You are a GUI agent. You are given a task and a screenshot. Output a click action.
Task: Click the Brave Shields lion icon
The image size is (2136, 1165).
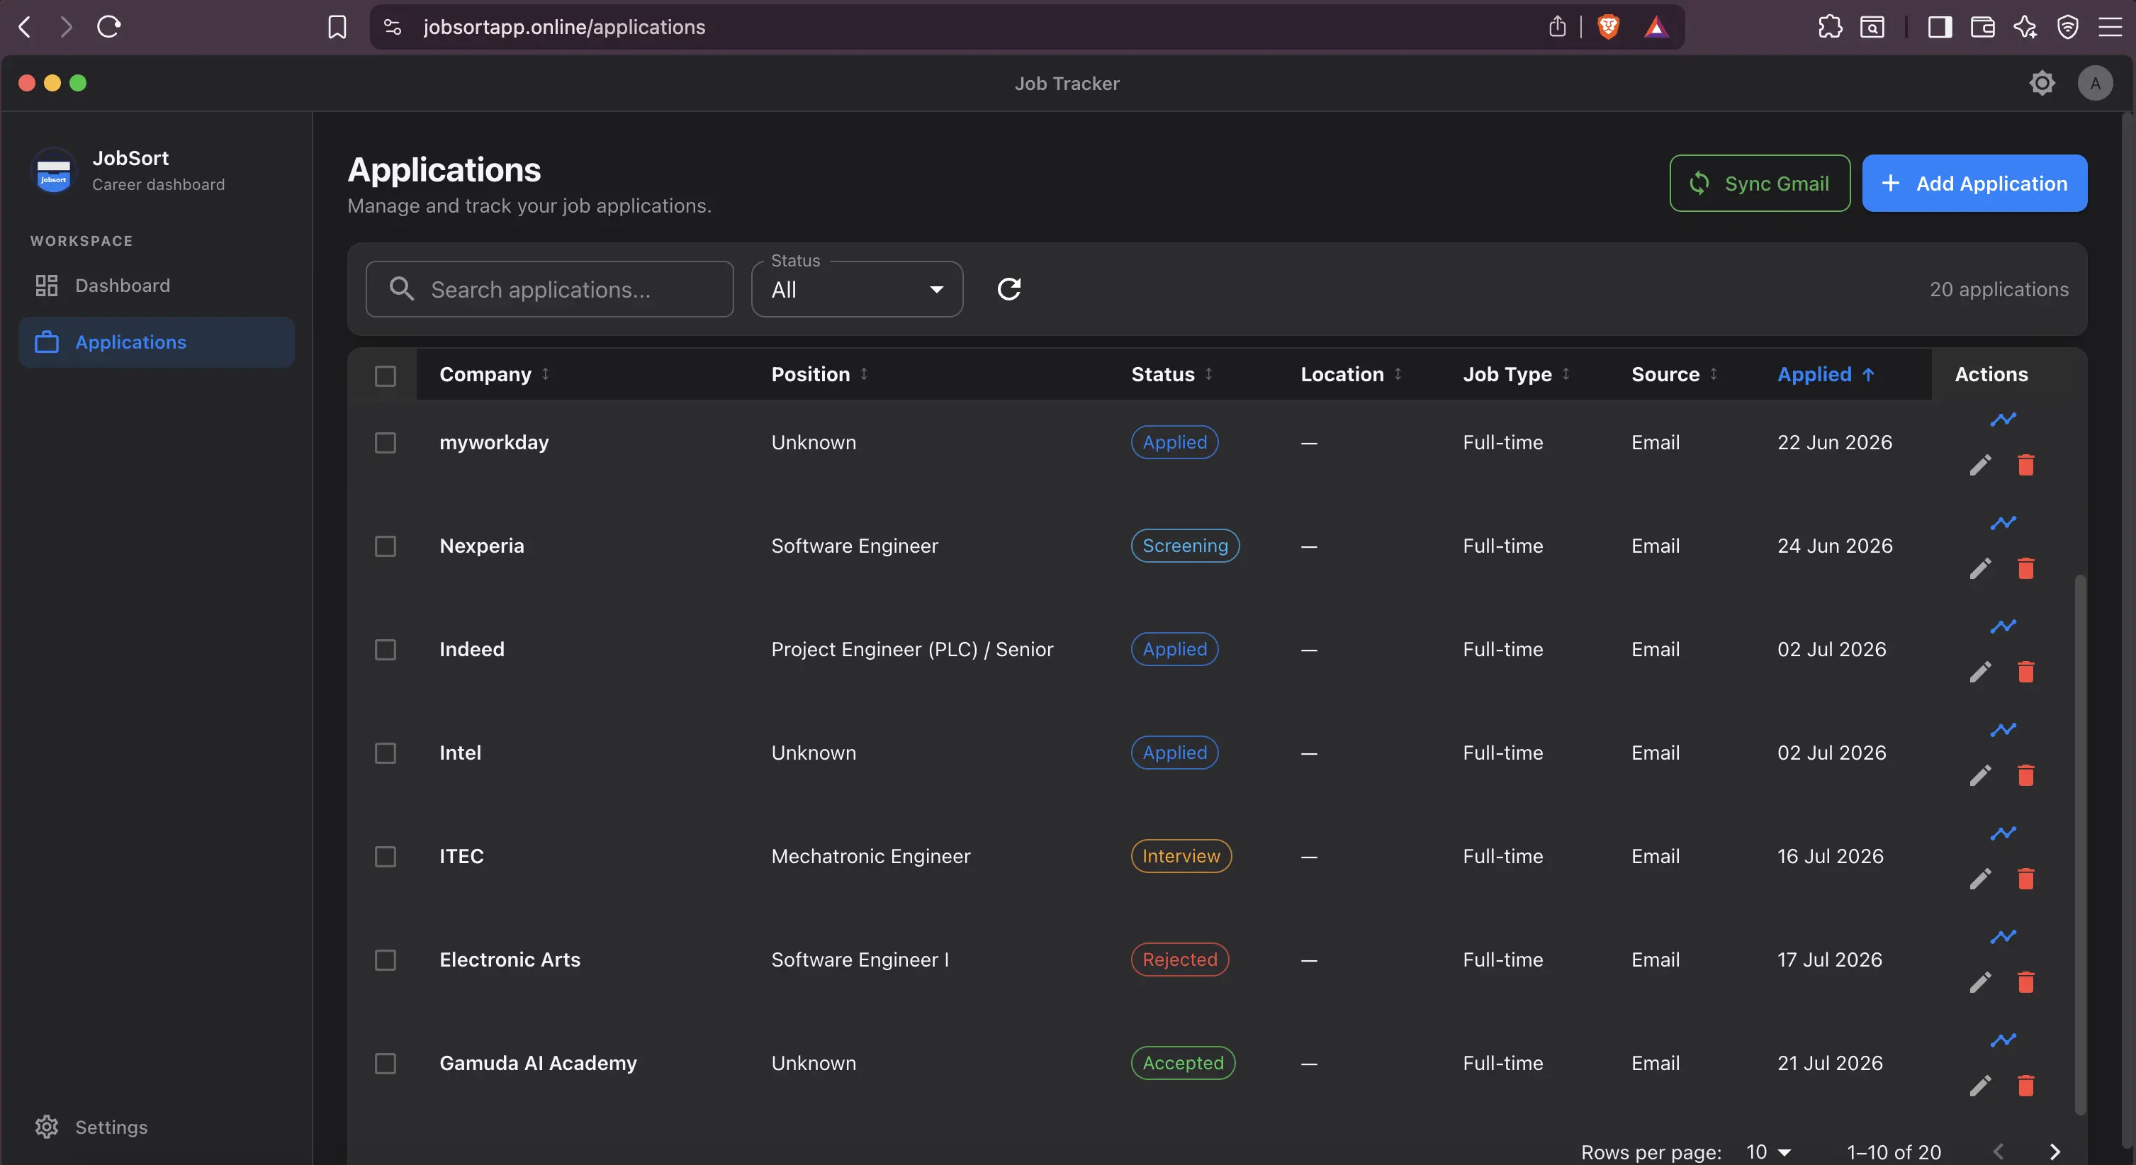click(x=1608, y=26)
